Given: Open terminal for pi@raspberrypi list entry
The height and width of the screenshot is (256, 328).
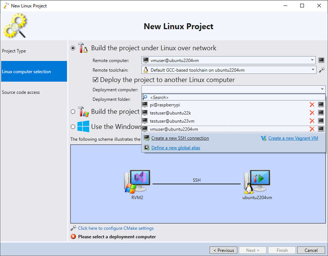Looking at the screenshot, I should click(x=321, y=104).
